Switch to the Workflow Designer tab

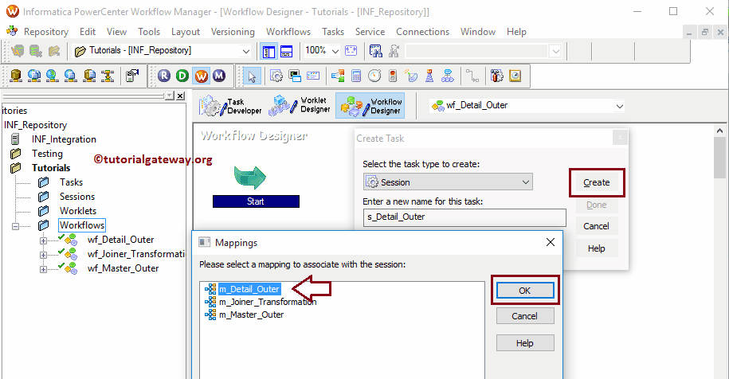tap(370, 106)
